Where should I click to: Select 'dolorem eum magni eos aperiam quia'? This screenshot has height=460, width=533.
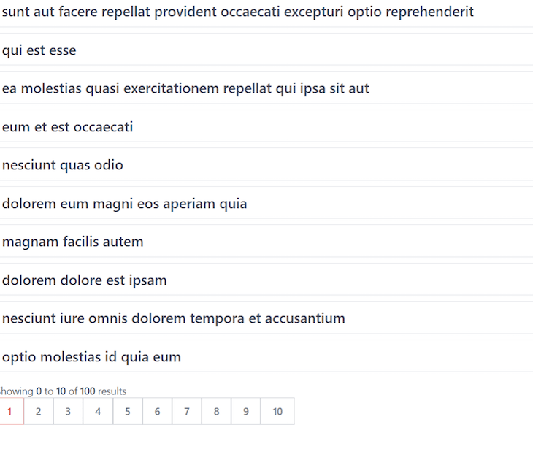point(266,203)
